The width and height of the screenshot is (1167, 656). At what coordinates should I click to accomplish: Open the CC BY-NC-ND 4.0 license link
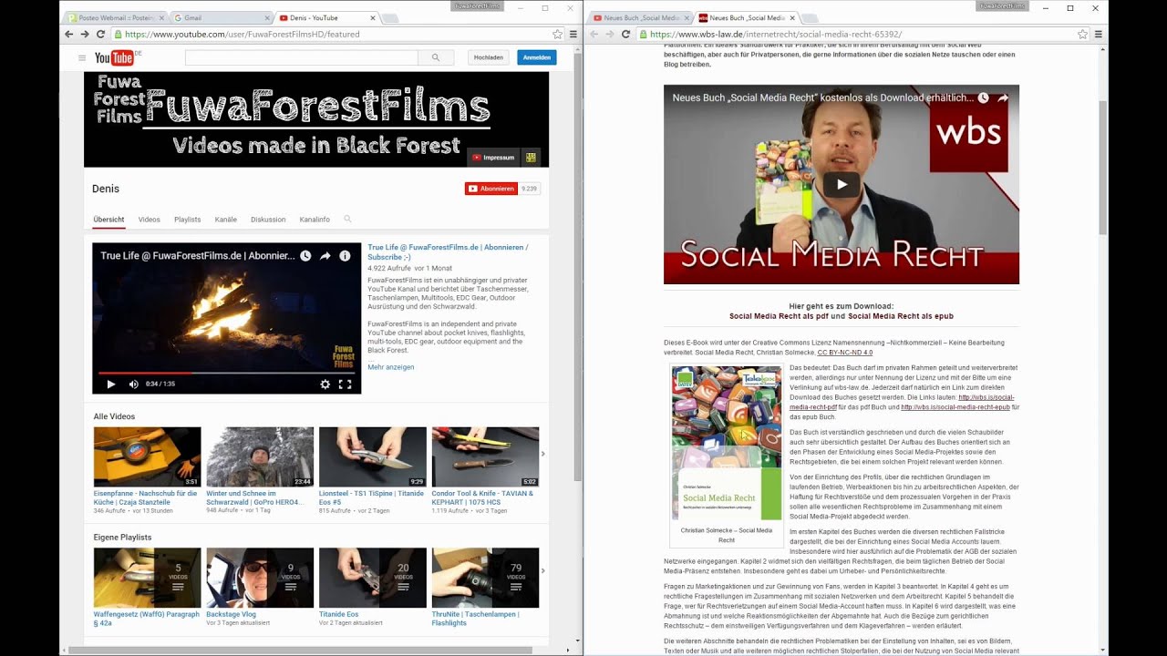(x=844, y=352)
